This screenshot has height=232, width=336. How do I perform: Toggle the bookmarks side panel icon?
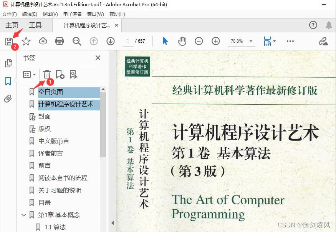8,81
